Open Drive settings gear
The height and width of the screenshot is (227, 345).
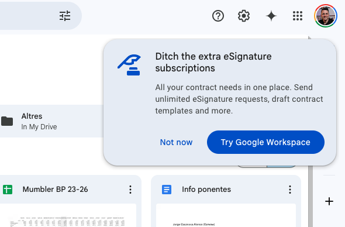coord(244,16)
